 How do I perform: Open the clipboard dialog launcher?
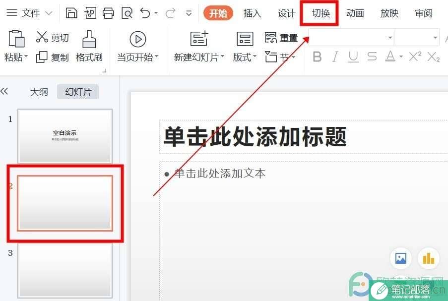104,70
